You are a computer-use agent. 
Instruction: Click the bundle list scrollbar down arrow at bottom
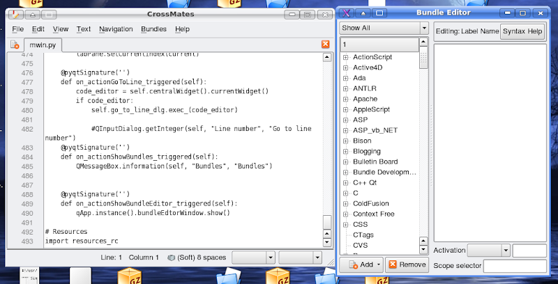pyautogui.click(x=423, y=250)
